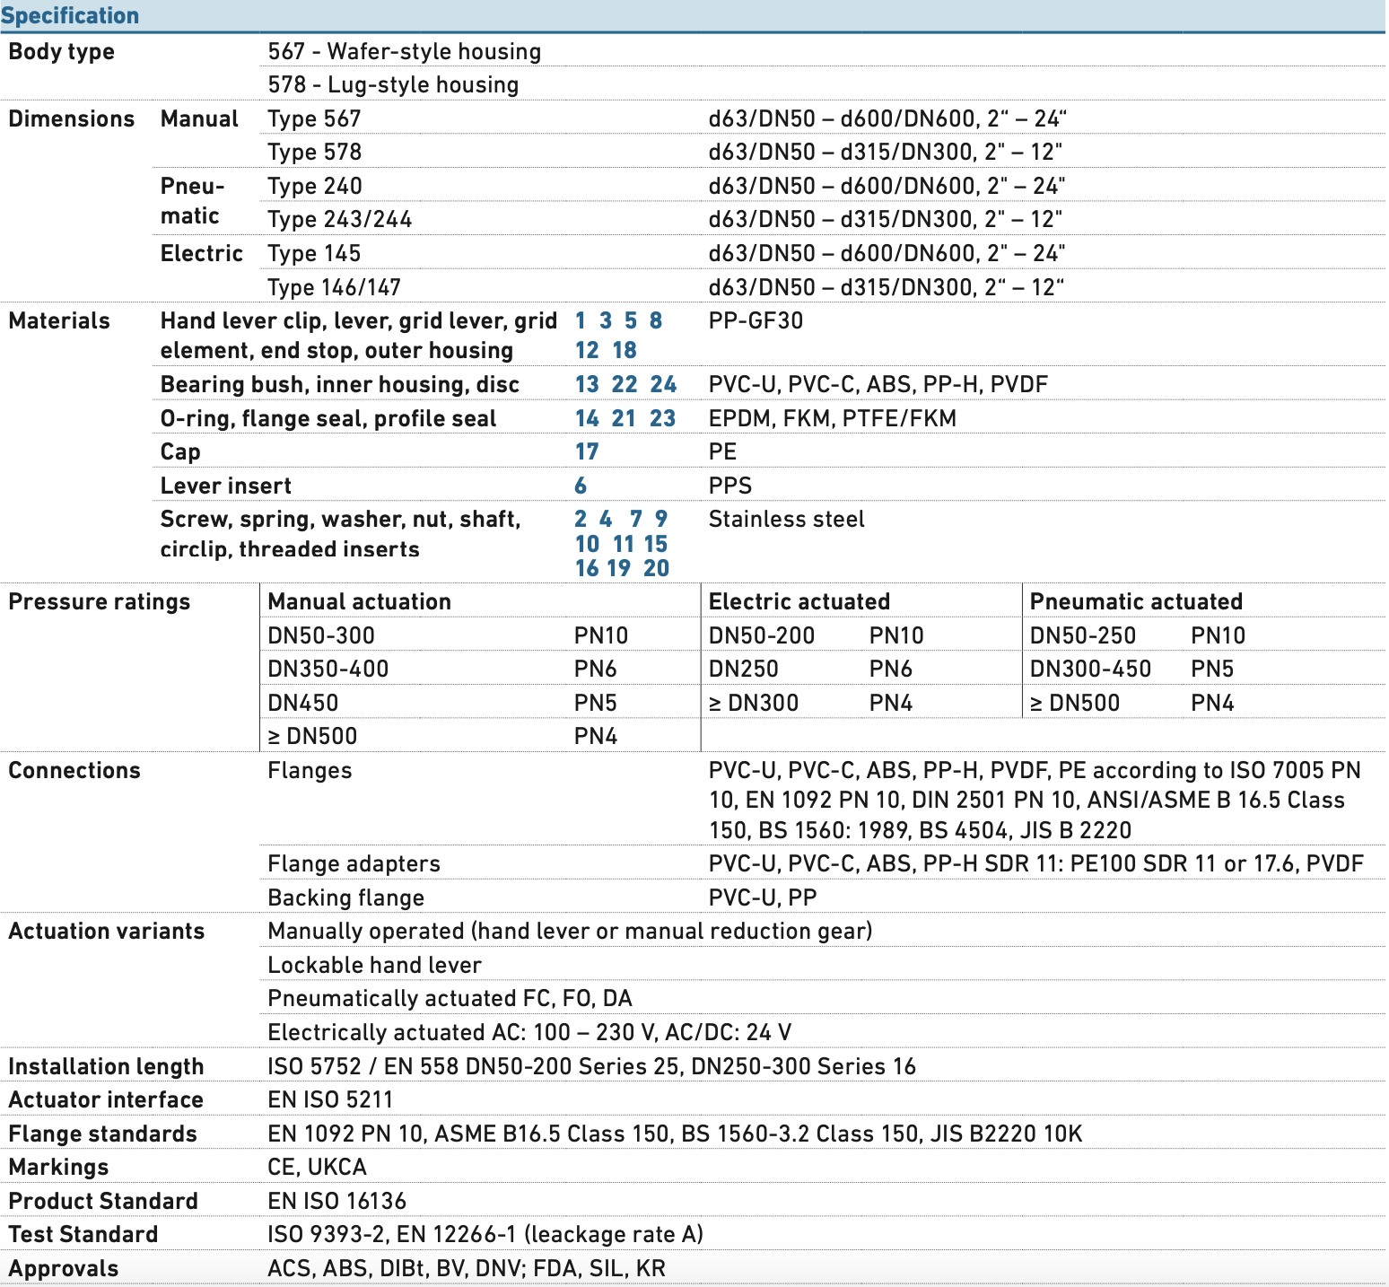Click the 'Connections' row label
1389x1287 pixels.
point(74,770)
